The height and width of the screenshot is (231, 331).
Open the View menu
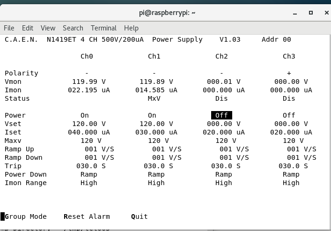(x=48, y=28)
